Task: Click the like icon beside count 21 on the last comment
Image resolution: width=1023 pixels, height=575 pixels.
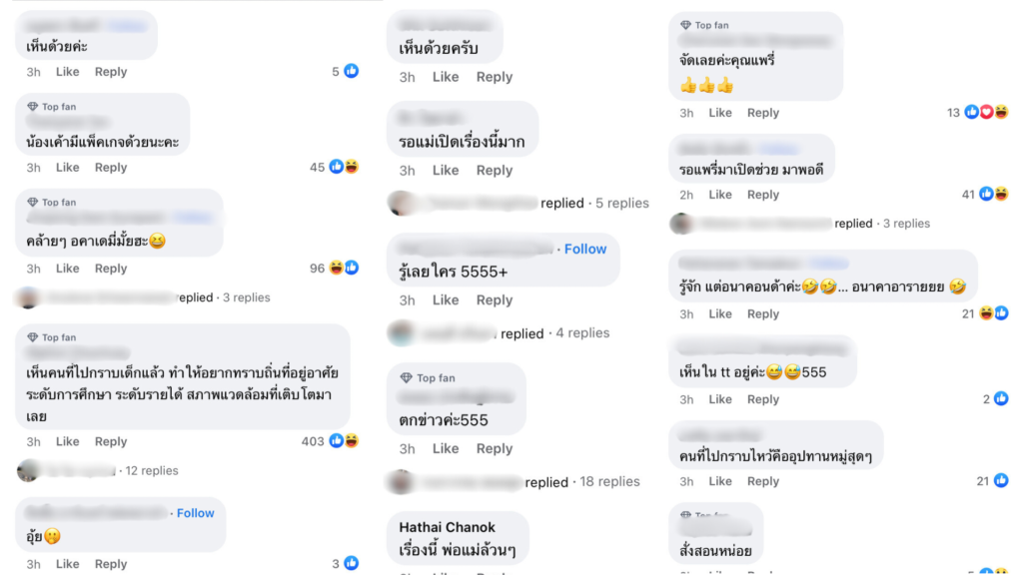Action: tap(1001, 481)
